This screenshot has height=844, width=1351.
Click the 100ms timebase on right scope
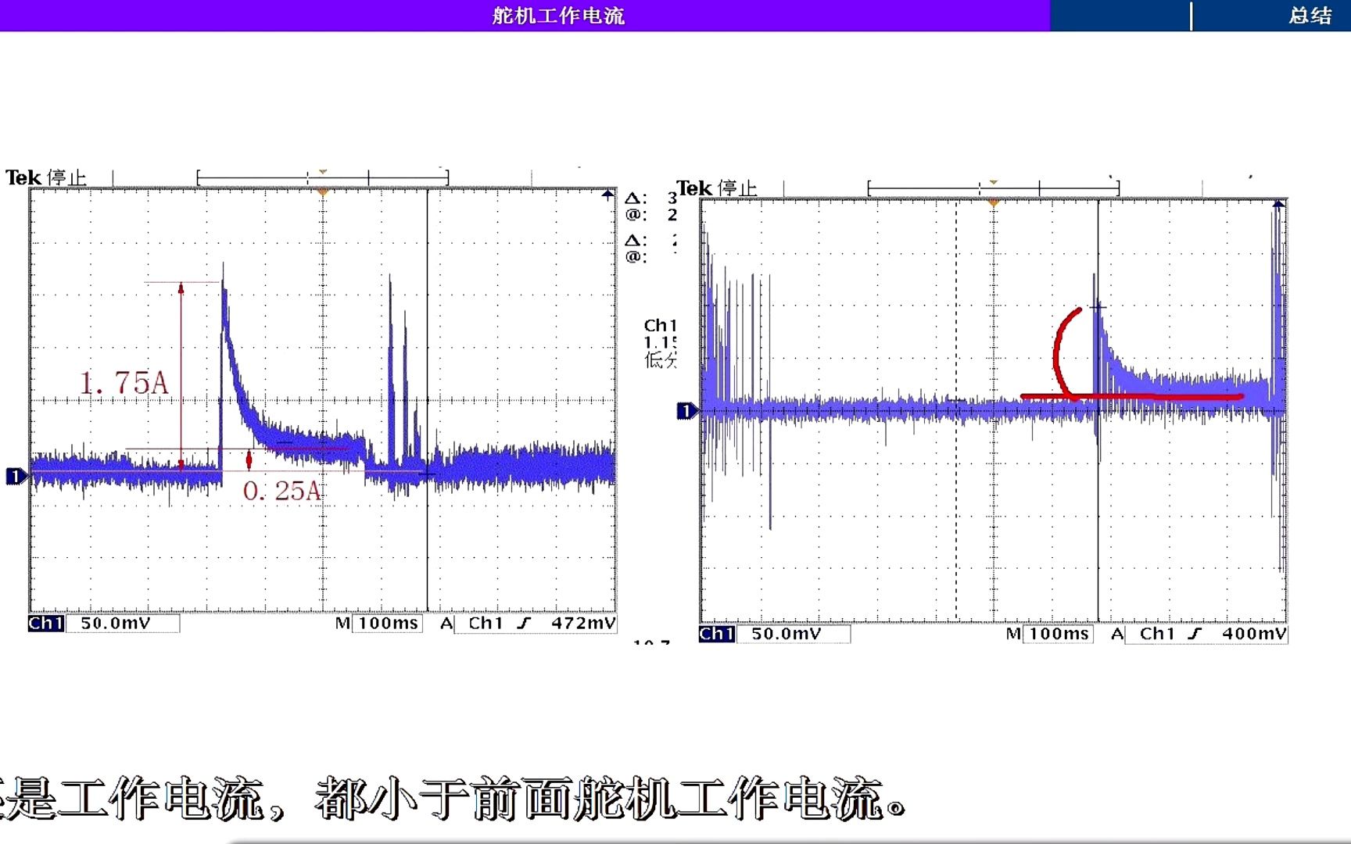point(1059,634)
